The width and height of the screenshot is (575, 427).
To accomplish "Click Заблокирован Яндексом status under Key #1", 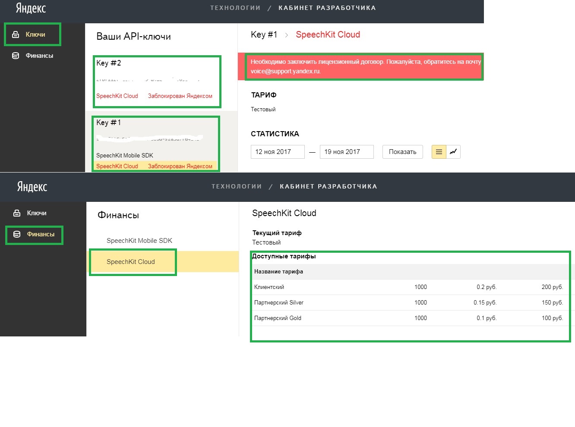I will 180,166.
